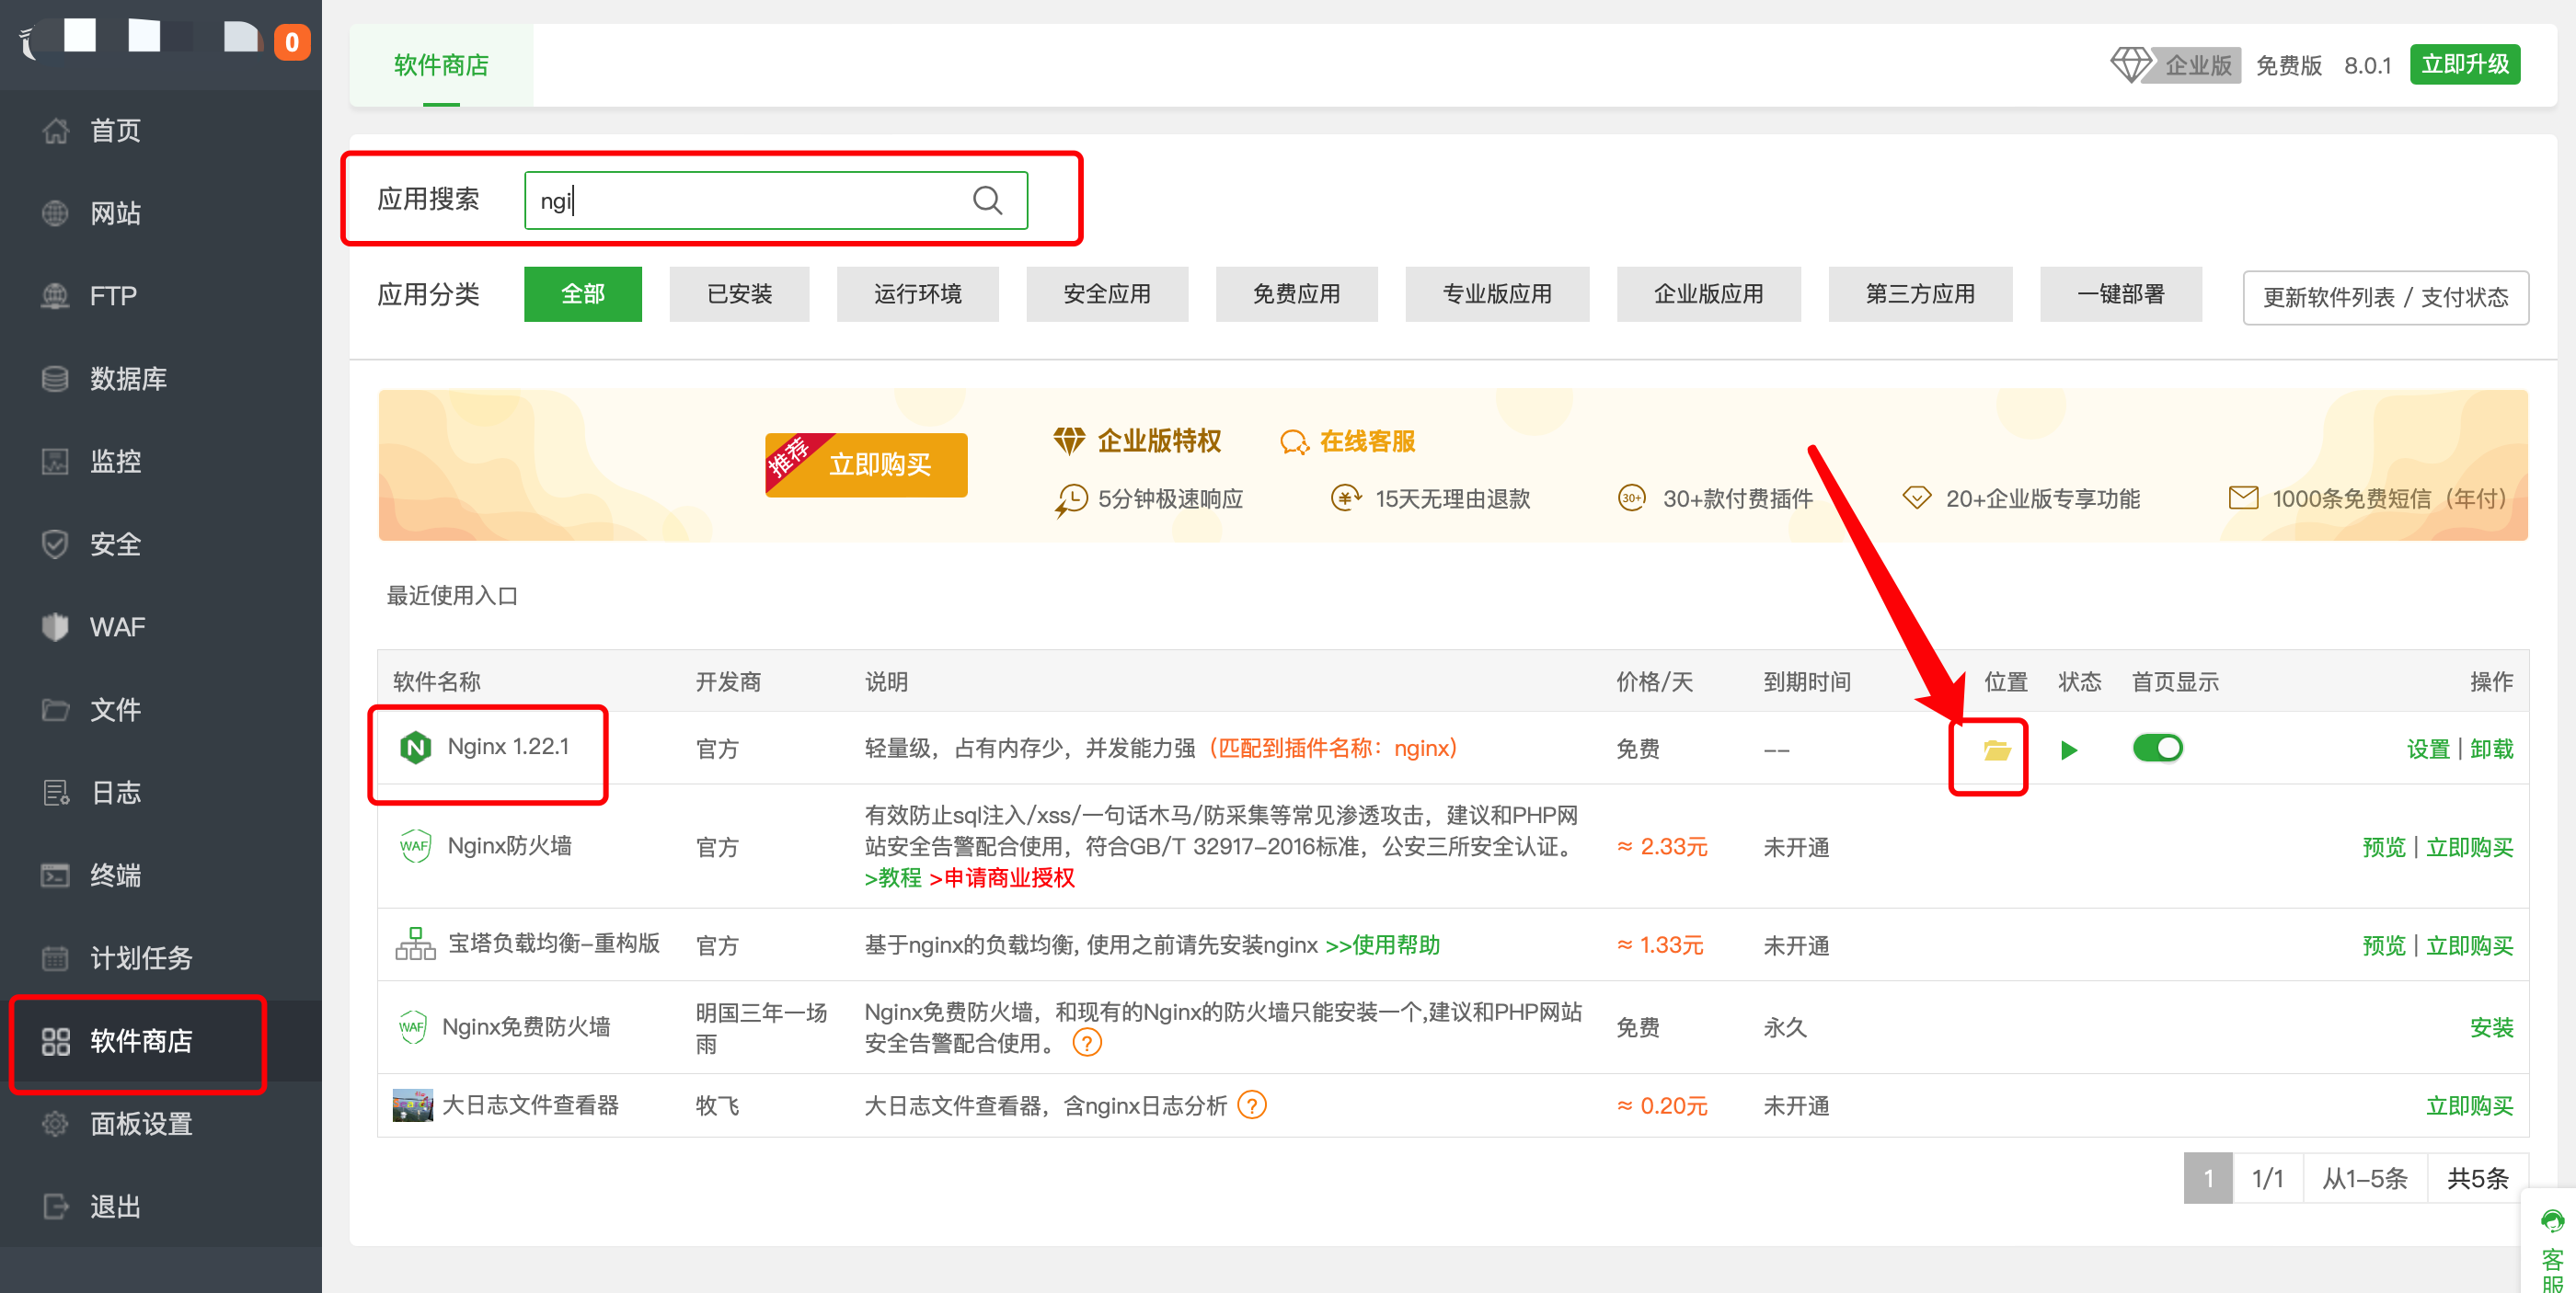Select the 全部 category filter
The height and width of the screenshot is (1293, 2576).
pyautogui.click(x=582, y=293)
